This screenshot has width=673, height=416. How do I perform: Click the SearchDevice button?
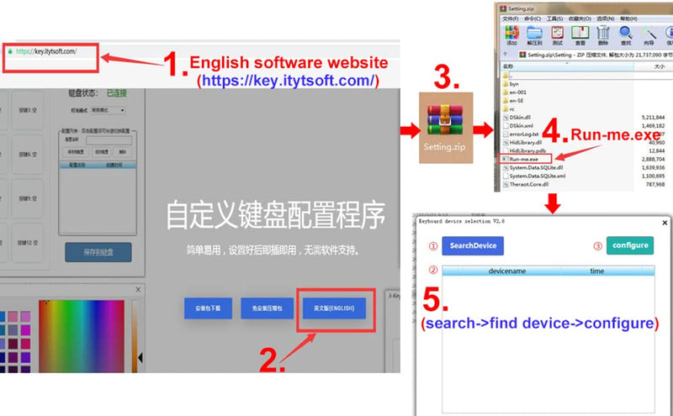coord(473,245)
